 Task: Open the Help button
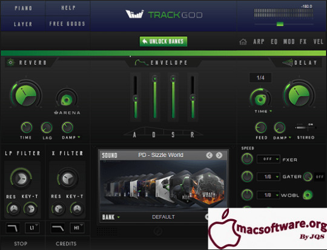pos(68,8)
